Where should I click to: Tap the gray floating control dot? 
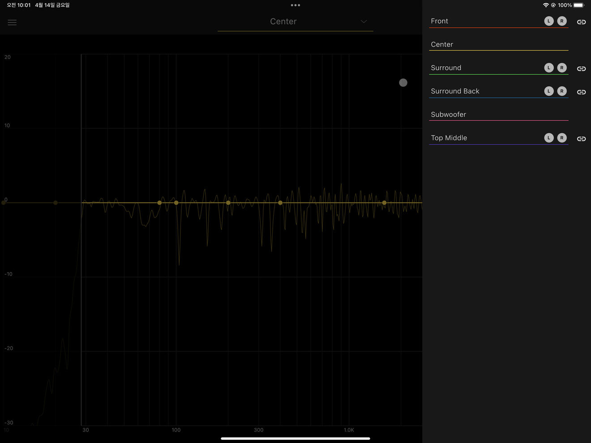click(403, 82)
